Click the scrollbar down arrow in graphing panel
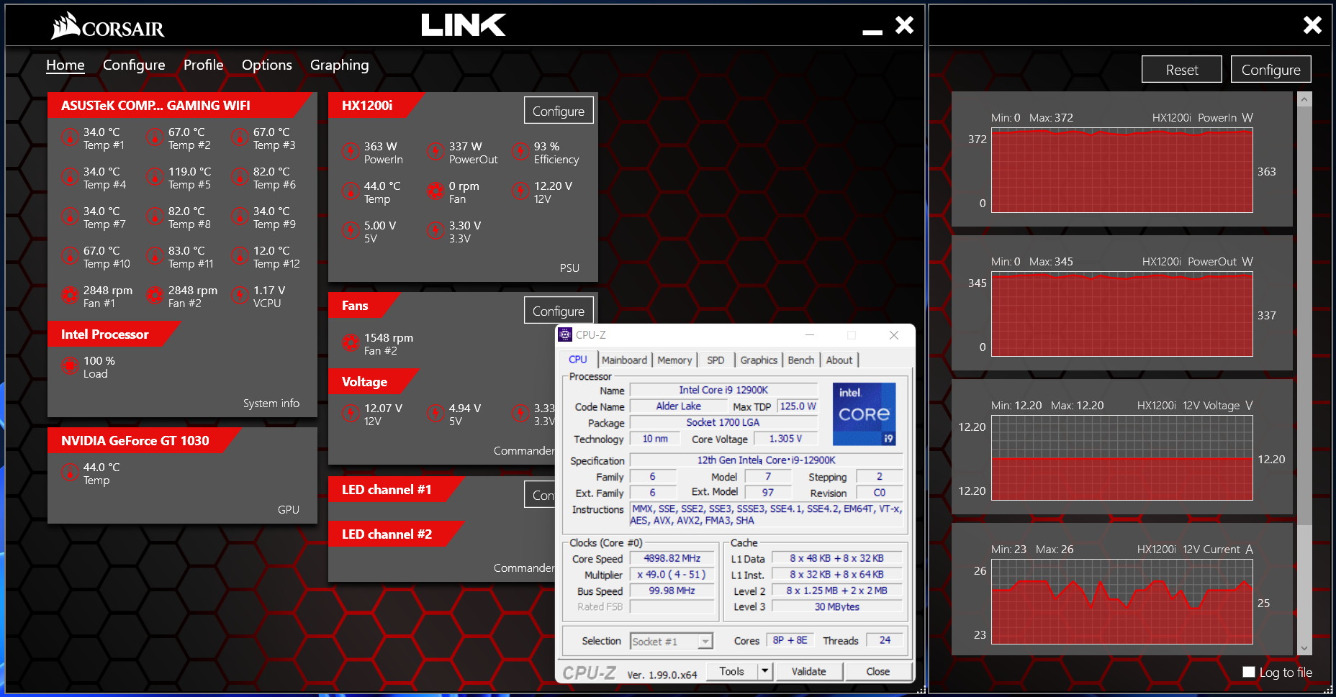This screenshot has width=1336, height=697. coord(1304,648)
